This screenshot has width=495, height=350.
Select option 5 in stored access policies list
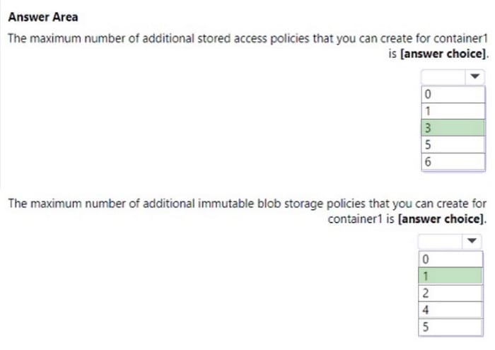point(453,144)
